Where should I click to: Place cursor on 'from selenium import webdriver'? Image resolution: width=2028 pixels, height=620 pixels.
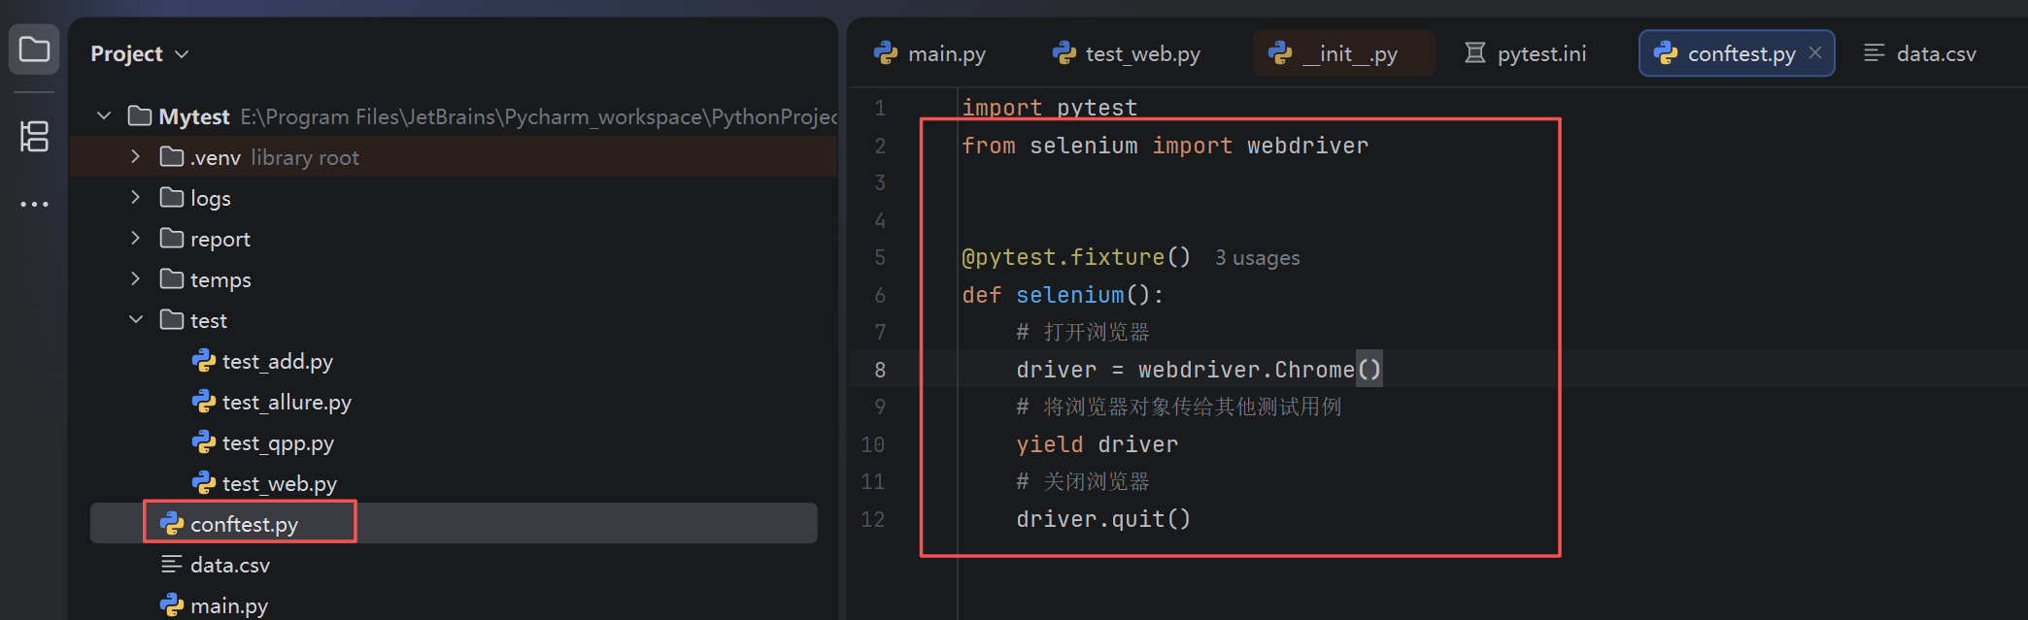1165,146
